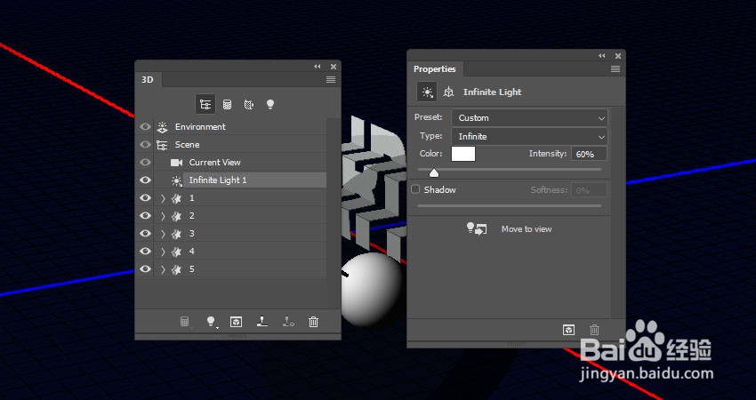Click Render icon in 3D panel footer

click(x=237, y=322)
